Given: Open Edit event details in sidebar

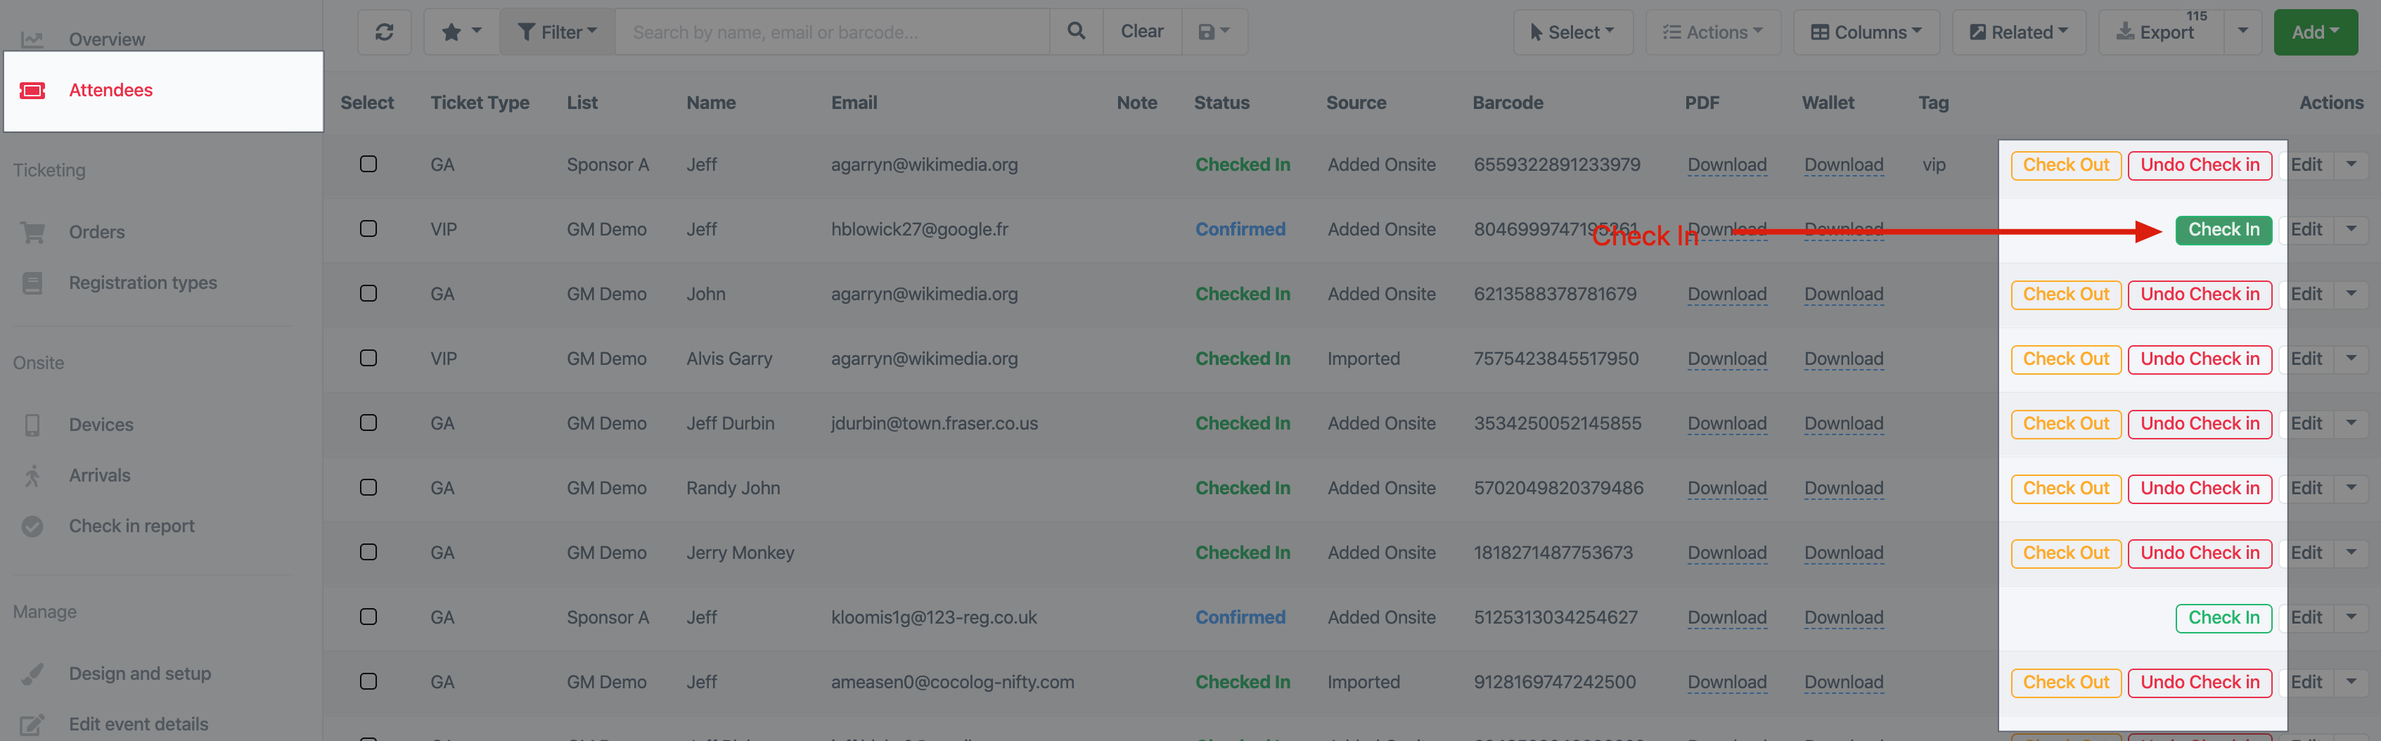Looking at the screenshot, I should [x=139, y=726].
